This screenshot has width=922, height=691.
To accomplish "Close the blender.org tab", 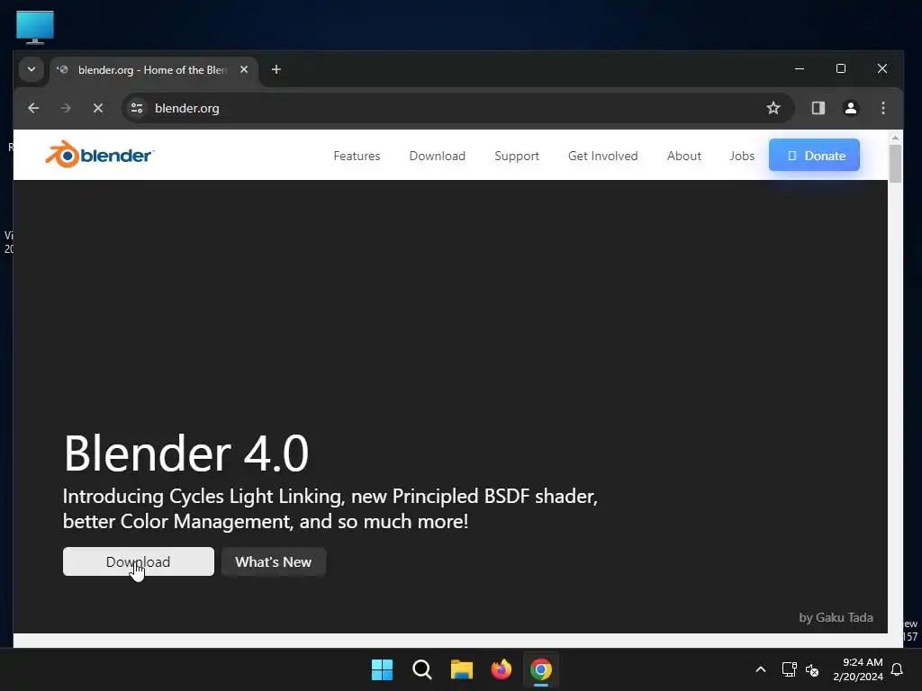I will coord(244,69).
